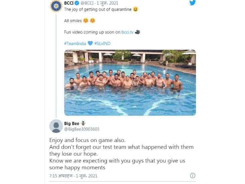Click the 1 जुल. 2021 date on BCCI tweet
245x184 pixels.
107,3
